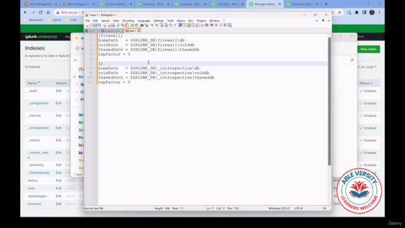Viewport: 405px width, 228px height.
Task: Click the Save Recorded Macro icon
Action: coord(230,25)
